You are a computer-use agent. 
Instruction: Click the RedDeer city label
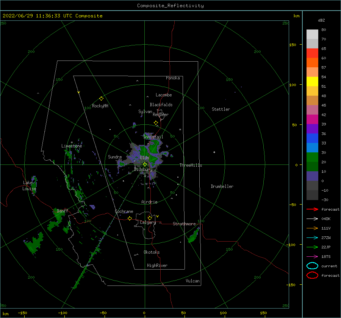coord(161,115)
